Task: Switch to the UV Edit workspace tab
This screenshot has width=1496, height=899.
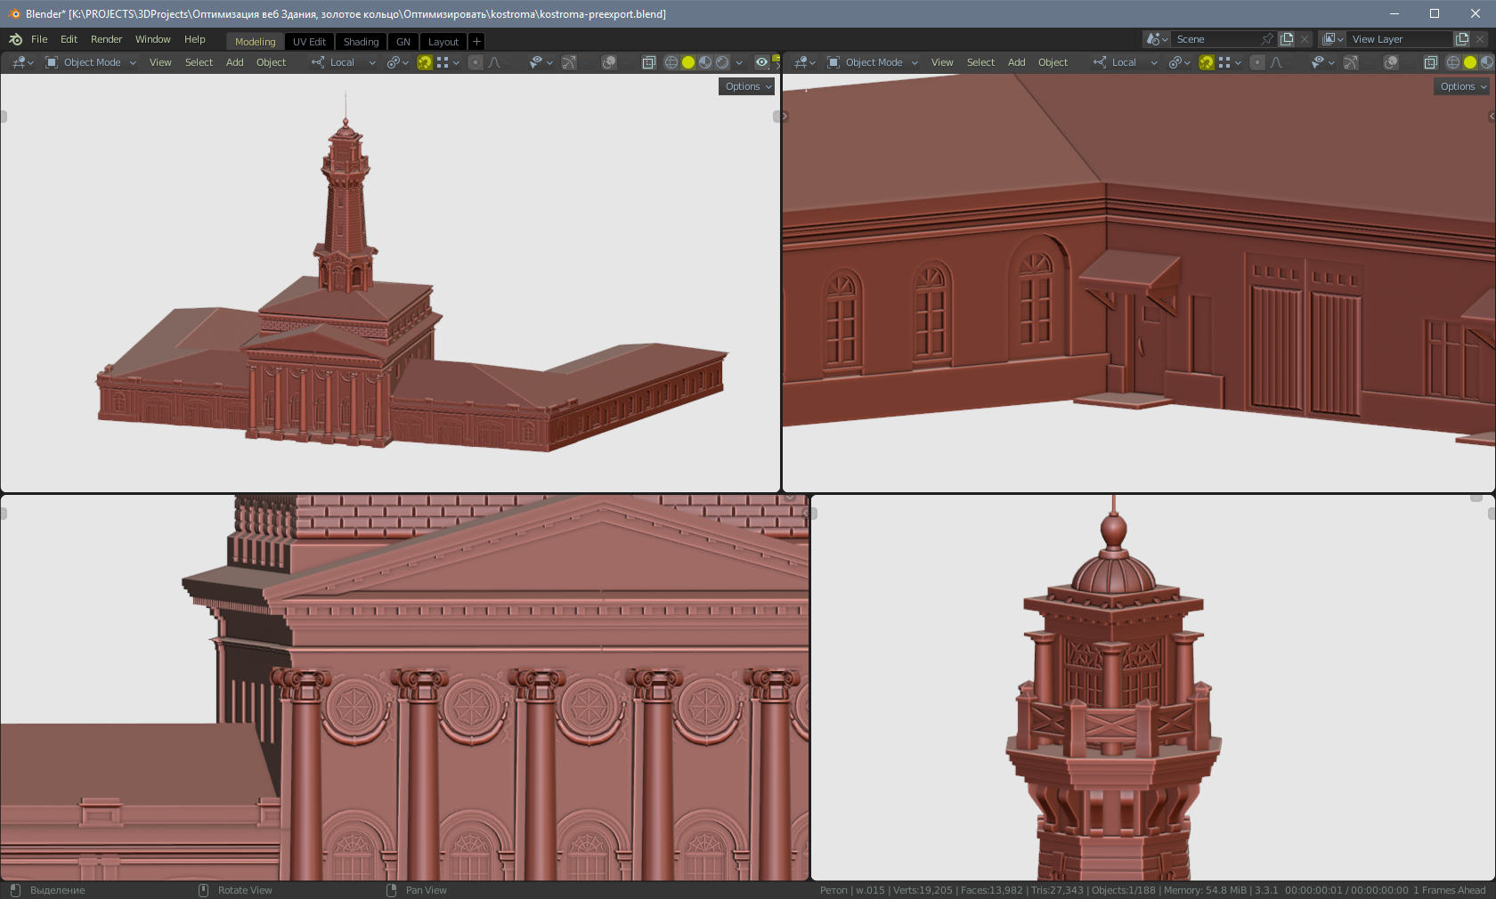Action: (x=309, y=42)
